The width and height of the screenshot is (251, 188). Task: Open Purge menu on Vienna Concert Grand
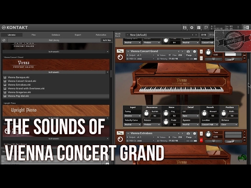[x=191, y=55]
